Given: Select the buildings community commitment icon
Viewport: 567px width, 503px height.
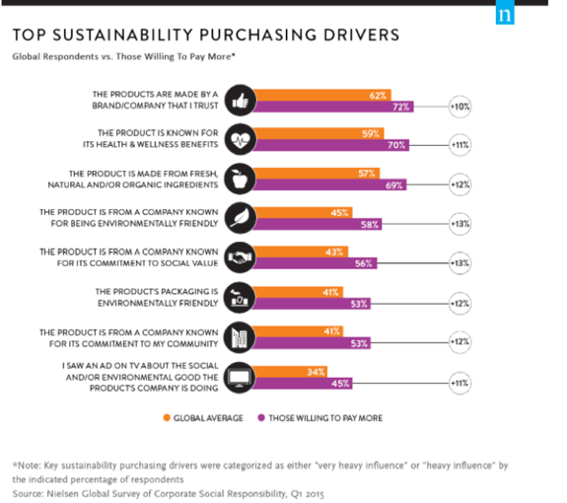Looking at the screenshot, I should coord(240,337).
